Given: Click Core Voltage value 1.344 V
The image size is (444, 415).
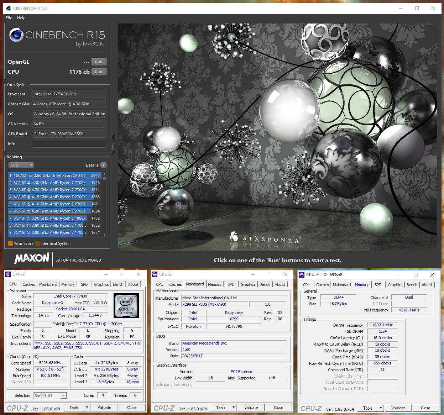Looking at the screenshot, I should (x=95, y=315).
